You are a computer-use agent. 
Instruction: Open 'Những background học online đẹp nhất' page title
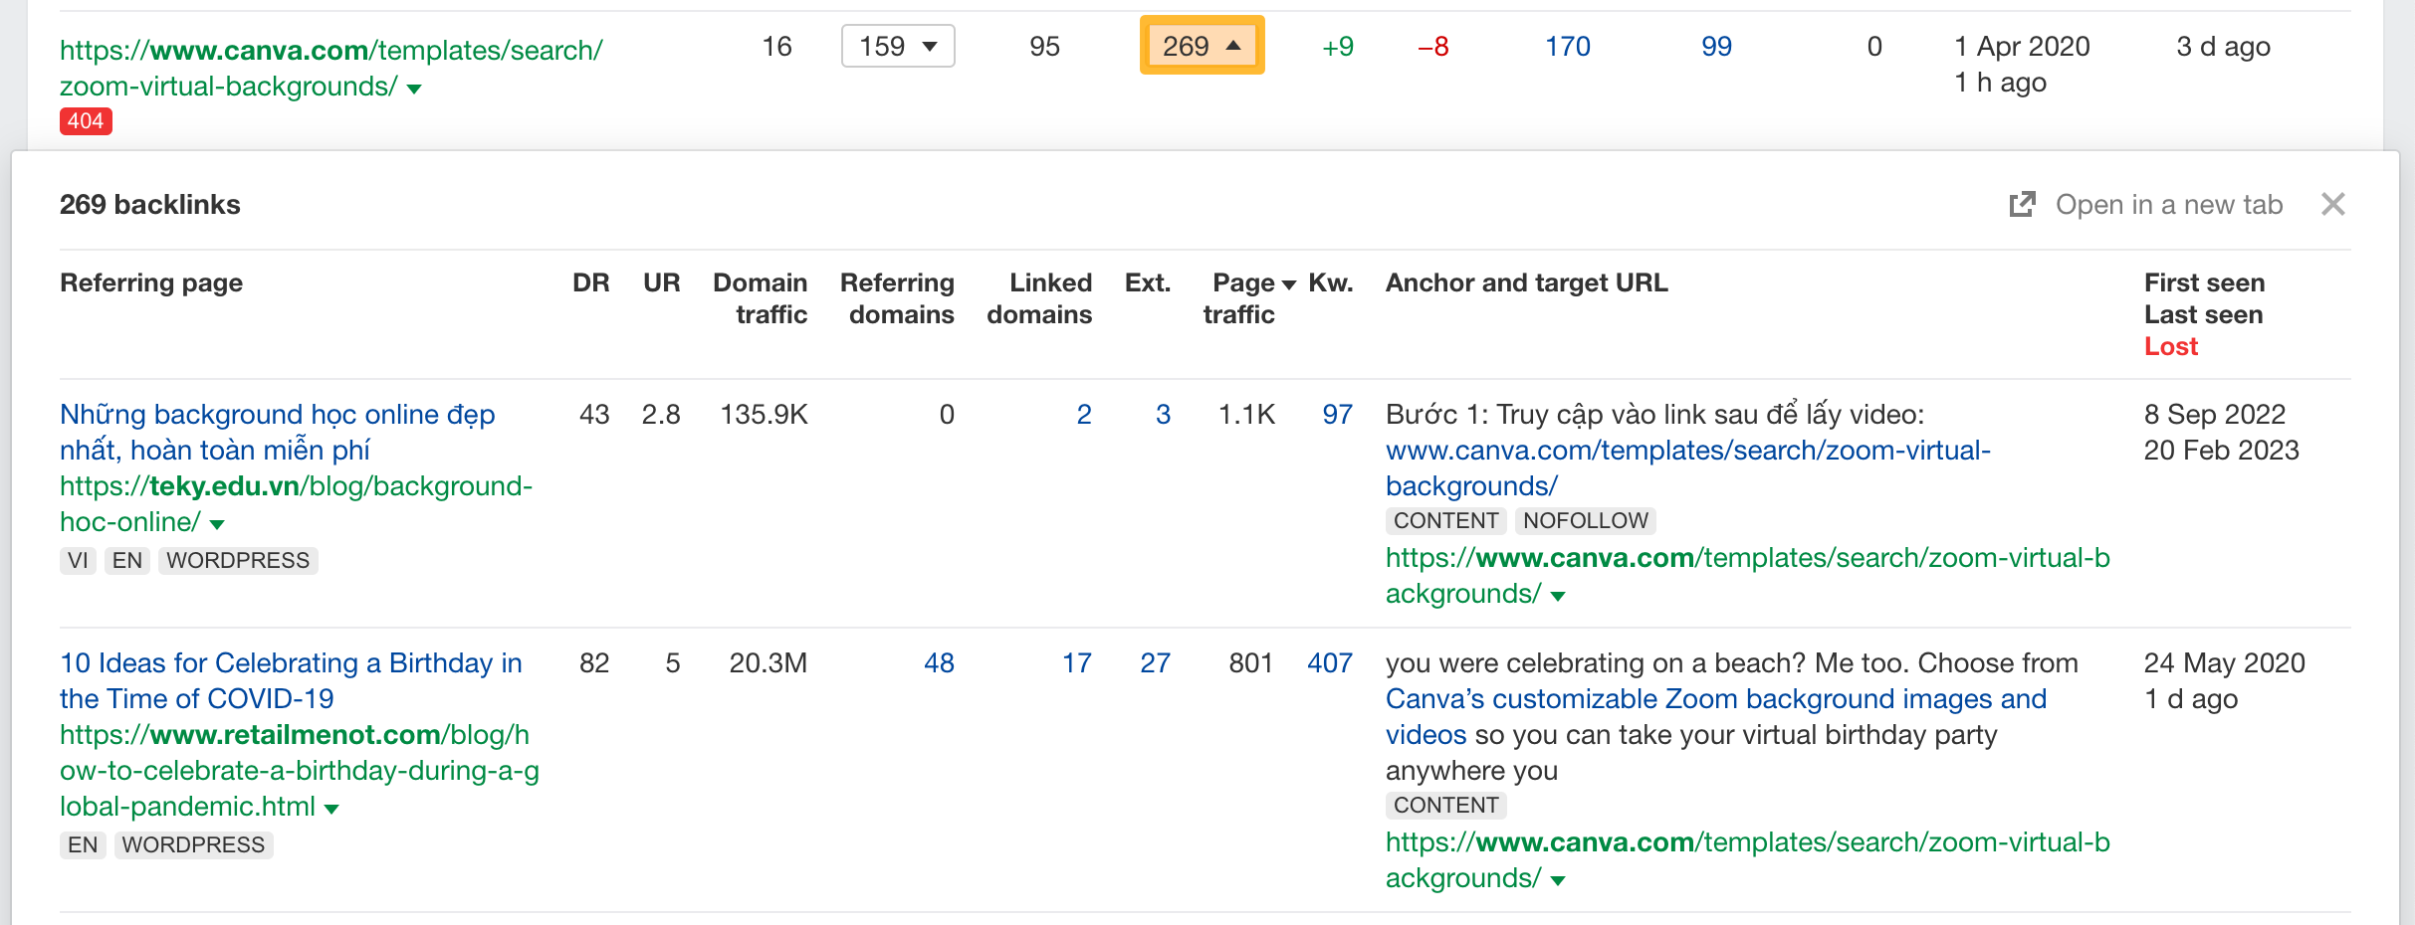click(278, 432)
